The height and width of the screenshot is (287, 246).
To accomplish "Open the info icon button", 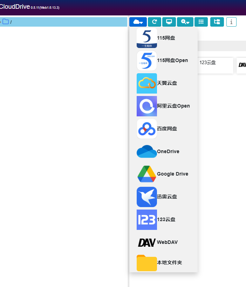I will (x=231, y=22).
